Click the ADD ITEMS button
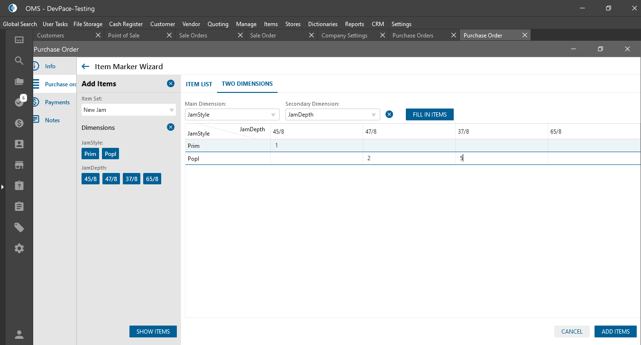 (x=615, y=332)
